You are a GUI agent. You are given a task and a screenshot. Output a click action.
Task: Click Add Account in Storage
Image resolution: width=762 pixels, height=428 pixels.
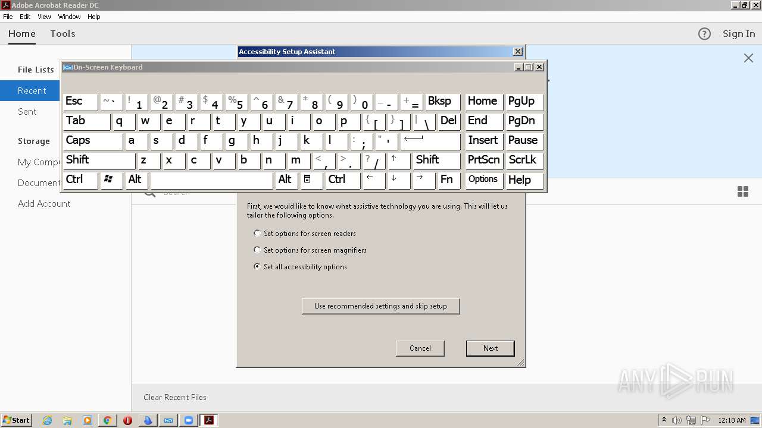pos(44,204)
